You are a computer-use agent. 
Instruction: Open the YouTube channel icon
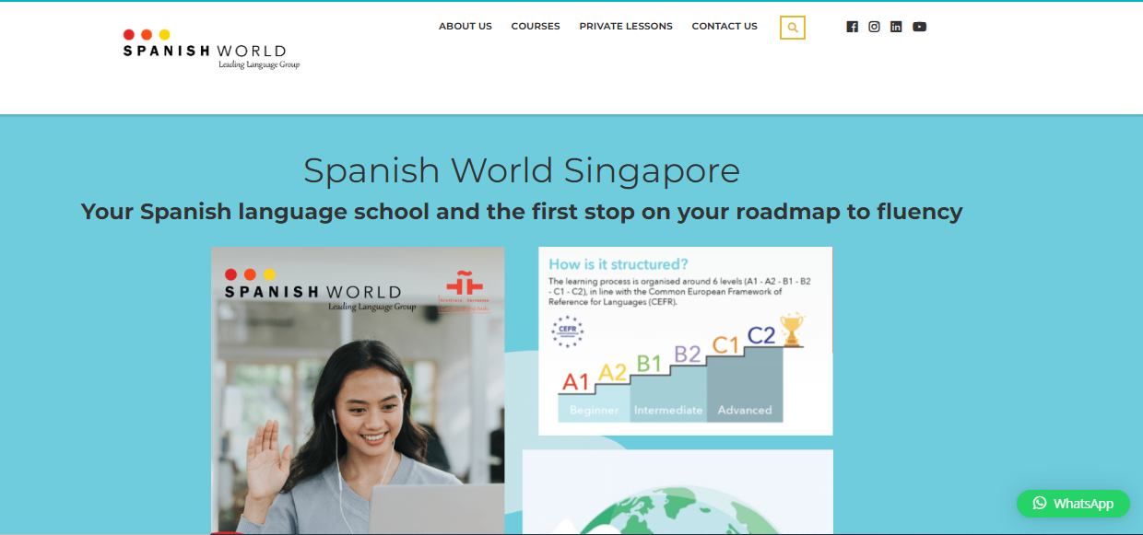919,27
